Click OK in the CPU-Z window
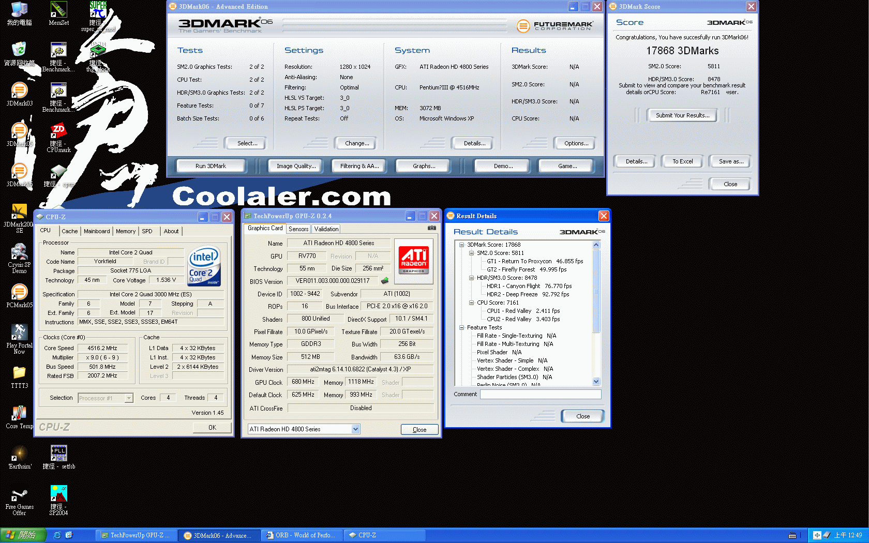 (x=212, y=428)
